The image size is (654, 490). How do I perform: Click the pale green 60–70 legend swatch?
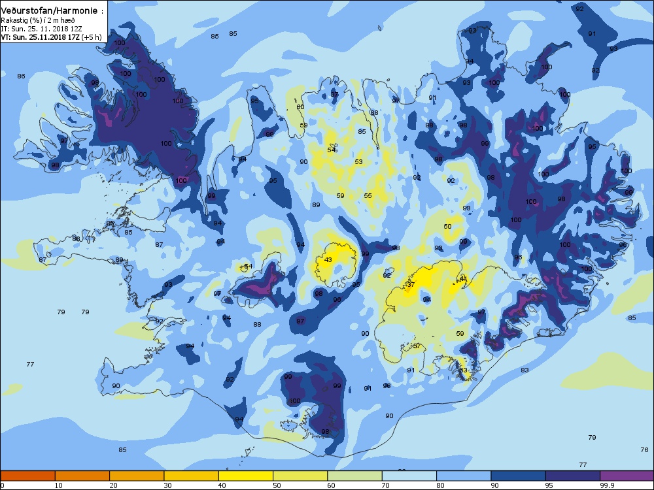[355, 476]
